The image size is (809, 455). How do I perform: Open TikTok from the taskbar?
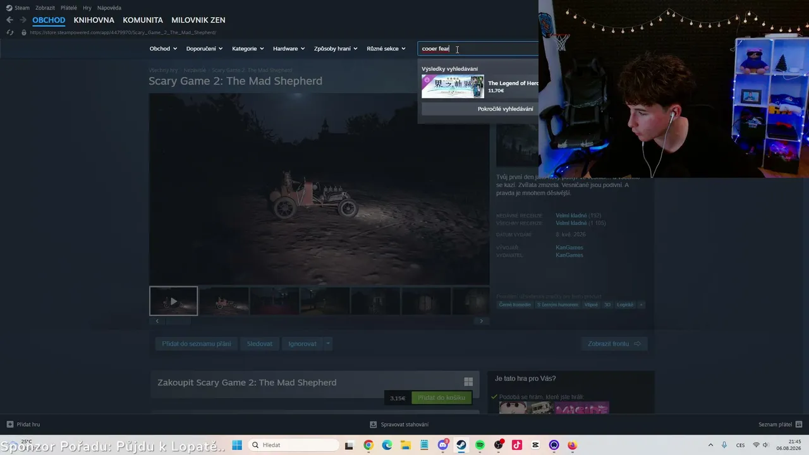click(517, 445)
